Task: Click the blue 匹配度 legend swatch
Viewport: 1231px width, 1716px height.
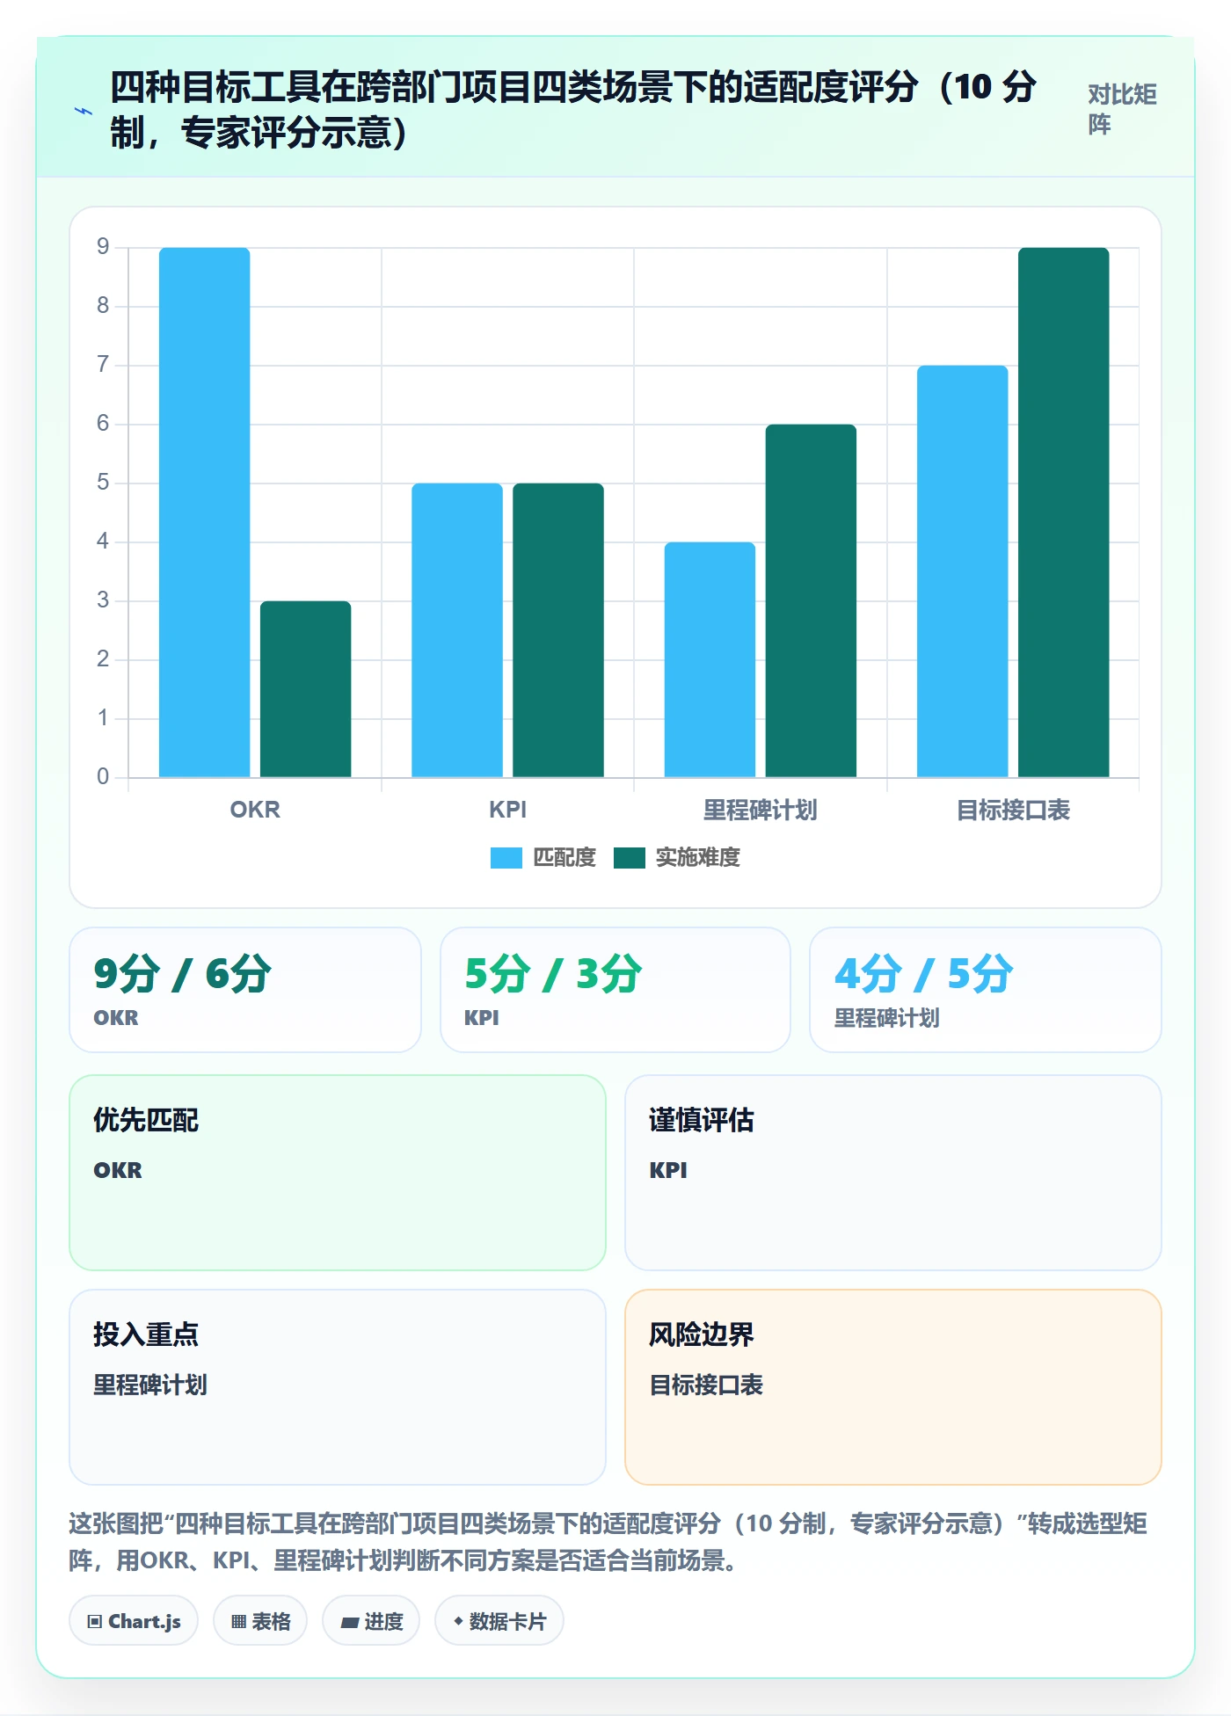Action: (506, 857)
